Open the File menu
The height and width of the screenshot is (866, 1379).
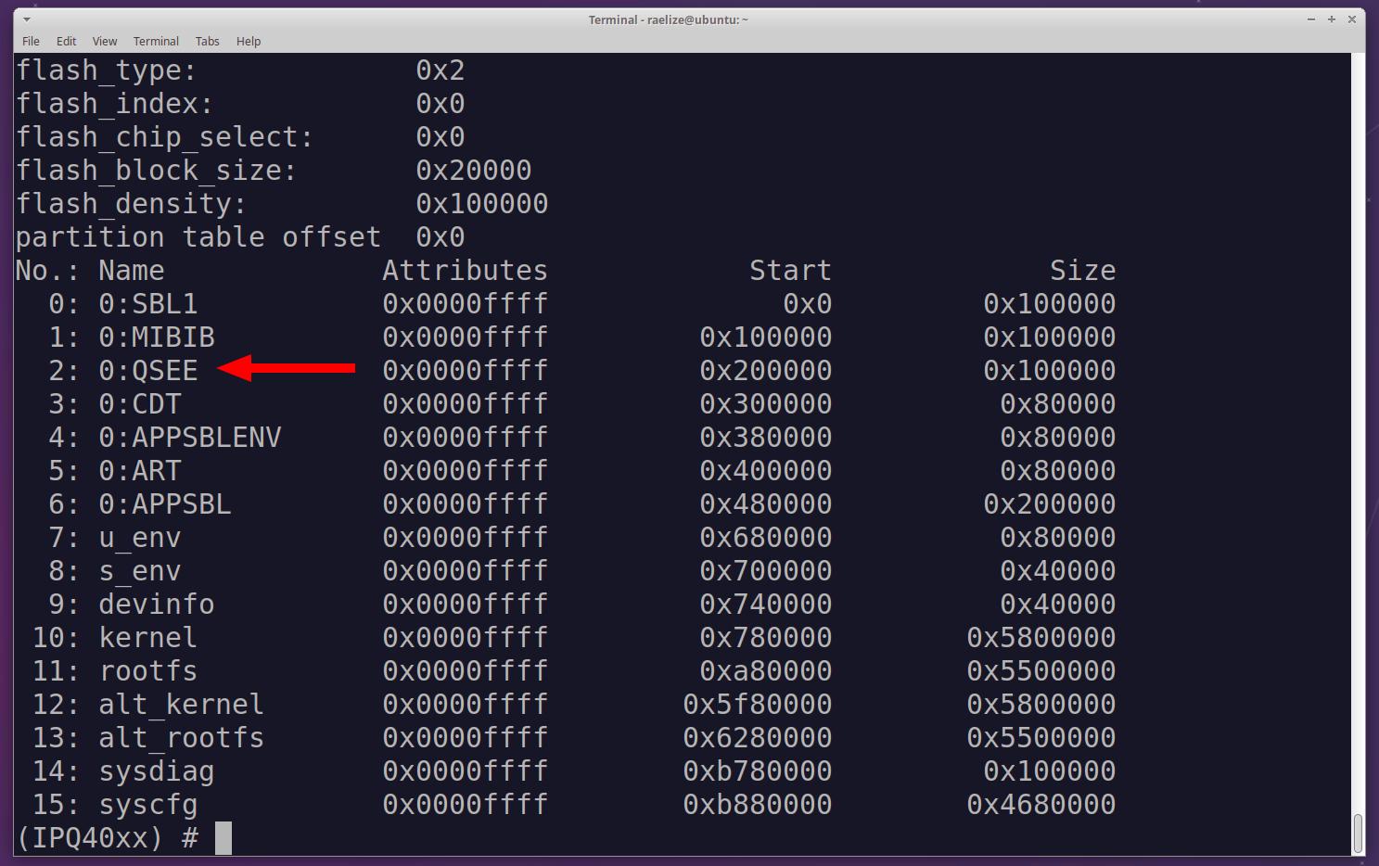click(31, 41)
